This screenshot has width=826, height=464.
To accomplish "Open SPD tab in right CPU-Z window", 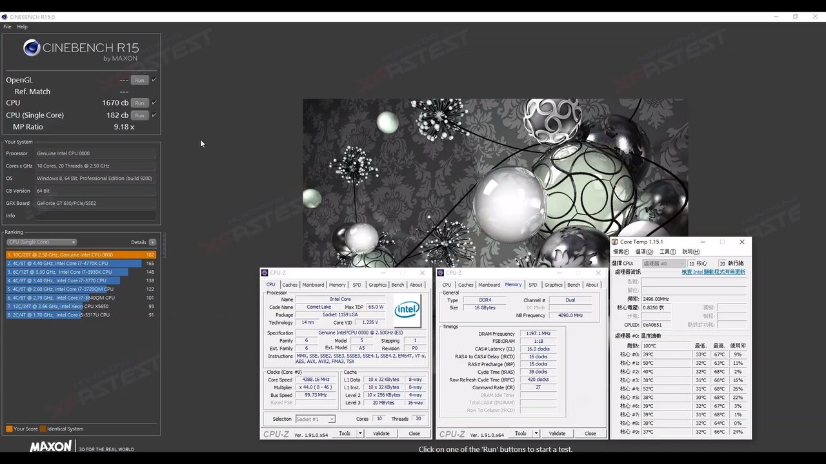I will (532, 285).
